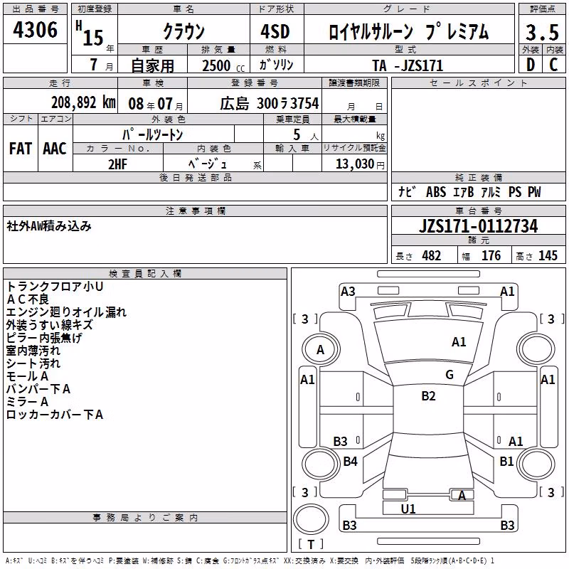
Task: Click the inspector note AC不良
Action: pyautogui.click(x=28, y=299)
